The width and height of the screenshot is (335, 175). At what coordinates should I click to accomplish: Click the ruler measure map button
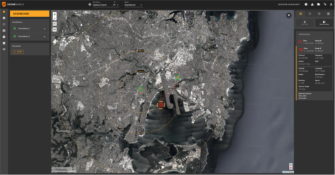pyautogui.click(x=55, y=29)
